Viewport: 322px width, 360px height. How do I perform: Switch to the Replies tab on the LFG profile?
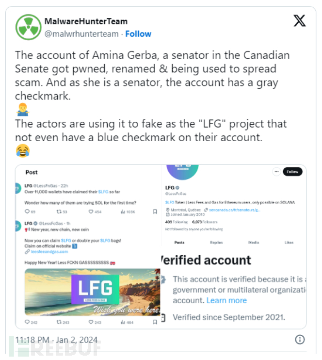[x=216, y=242]
